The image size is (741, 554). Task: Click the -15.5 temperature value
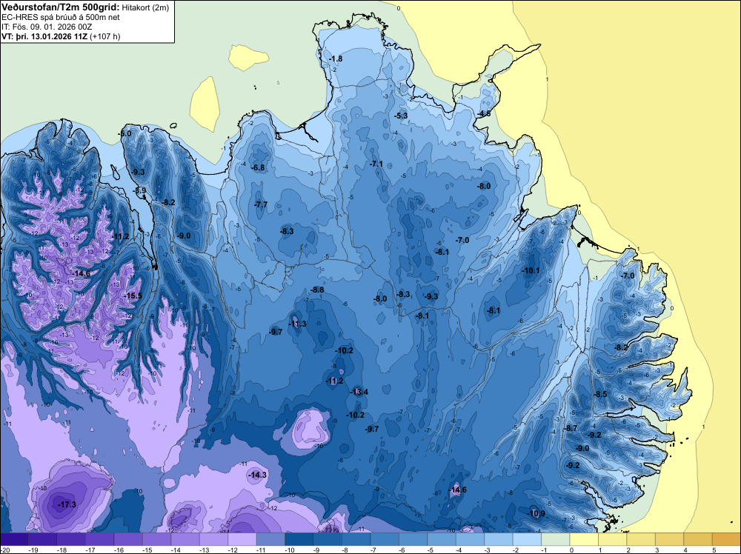pyautogui.click(x=133, y=296)
